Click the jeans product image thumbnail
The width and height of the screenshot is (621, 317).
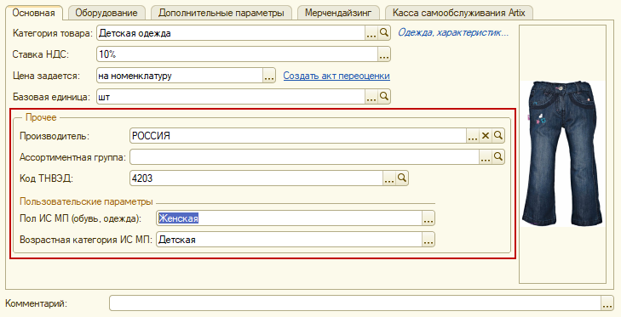[x=562, y=153]
